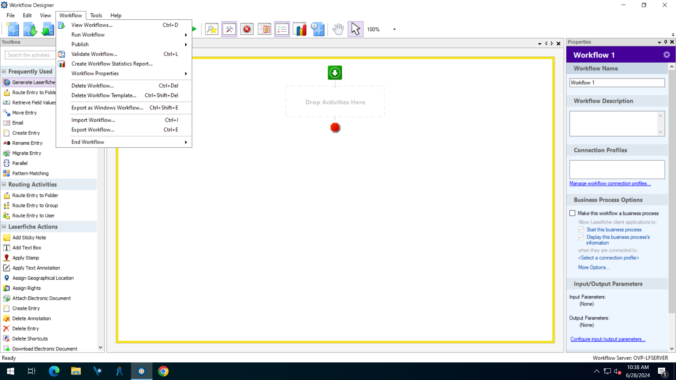Toggle the checklist validation toolbar icon
676x380 pixels.
(282, 29)
